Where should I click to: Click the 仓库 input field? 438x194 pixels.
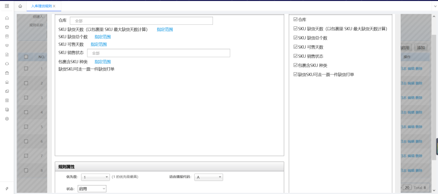pos(141,21)
